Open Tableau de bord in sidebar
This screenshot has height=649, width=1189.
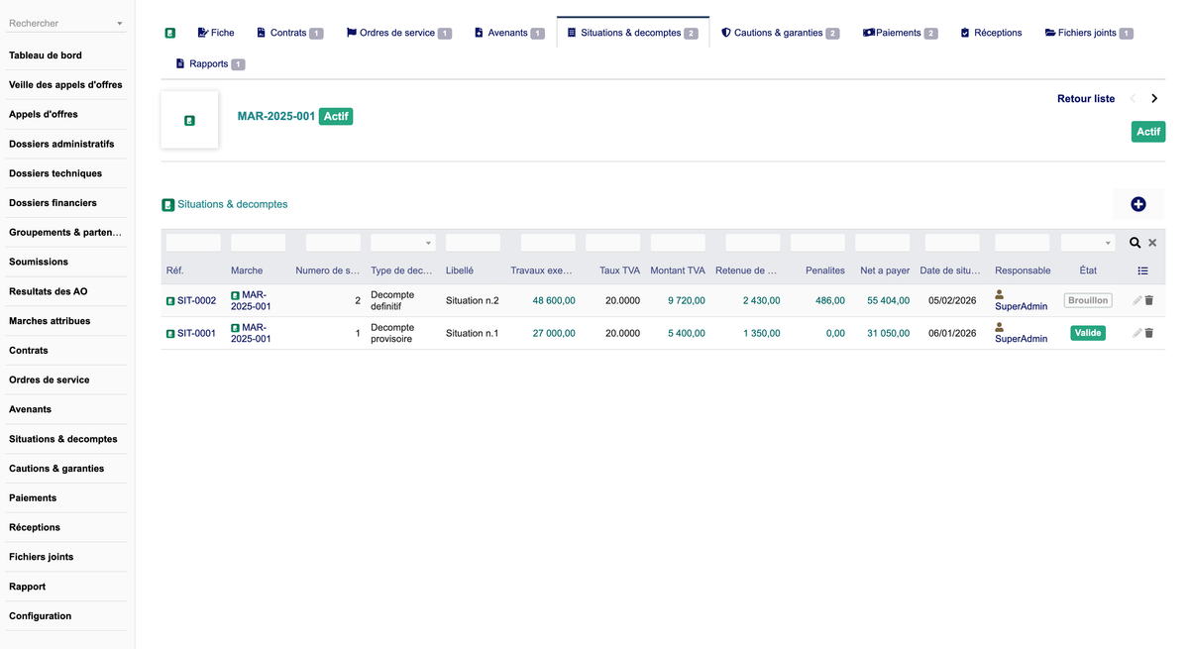pyautogui.click(x=46, y=55)
